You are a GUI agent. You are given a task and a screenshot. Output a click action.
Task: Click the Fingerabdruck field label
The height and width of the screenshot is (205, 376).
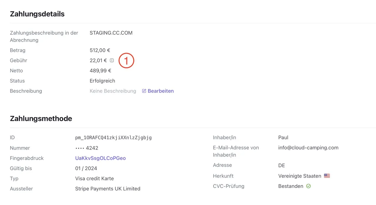tap(27, 158)
